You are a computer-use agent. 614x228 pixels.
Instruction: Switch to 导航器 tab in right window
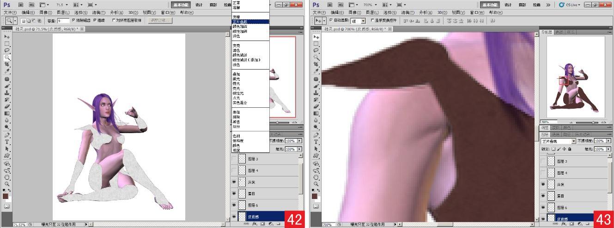coord(547,32)
